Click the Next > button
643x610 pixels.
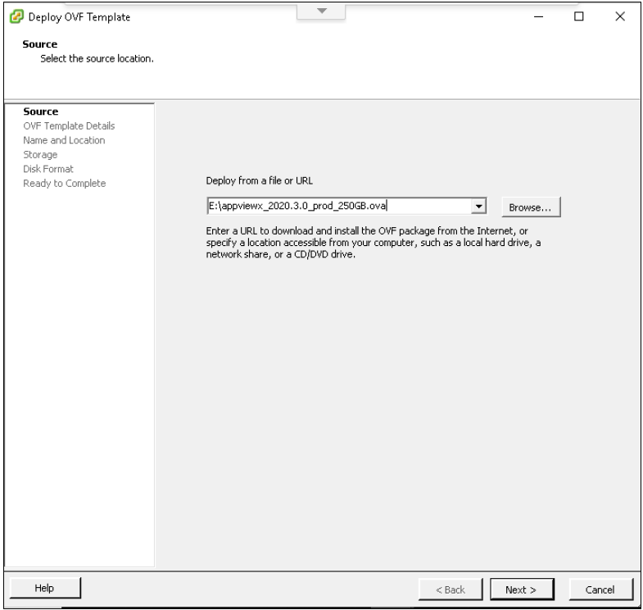coord(522,590)
